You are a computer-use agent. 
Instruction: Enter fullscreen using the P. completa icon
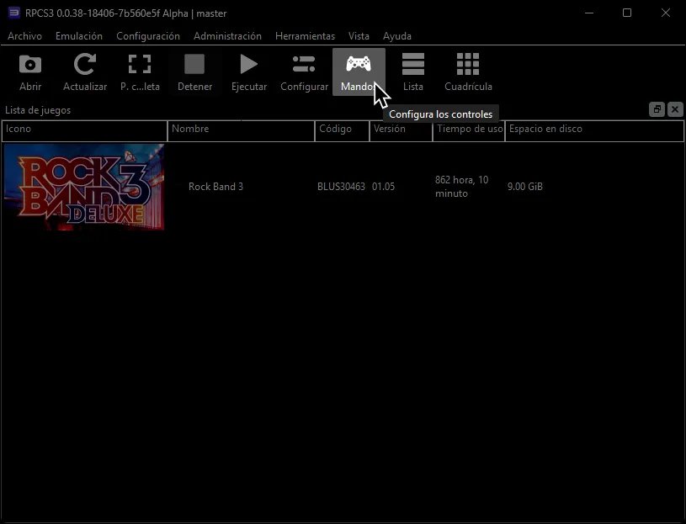(140, 71)
